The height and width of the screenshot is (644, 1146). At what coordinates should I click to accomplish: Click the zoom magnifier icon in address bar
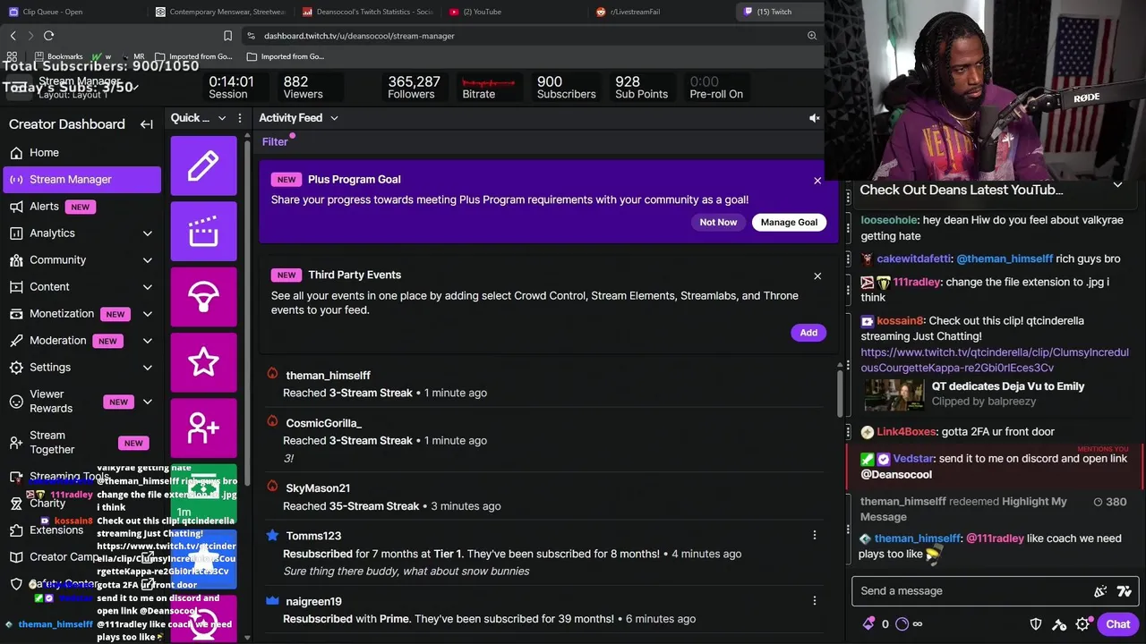tap(812, 36)
